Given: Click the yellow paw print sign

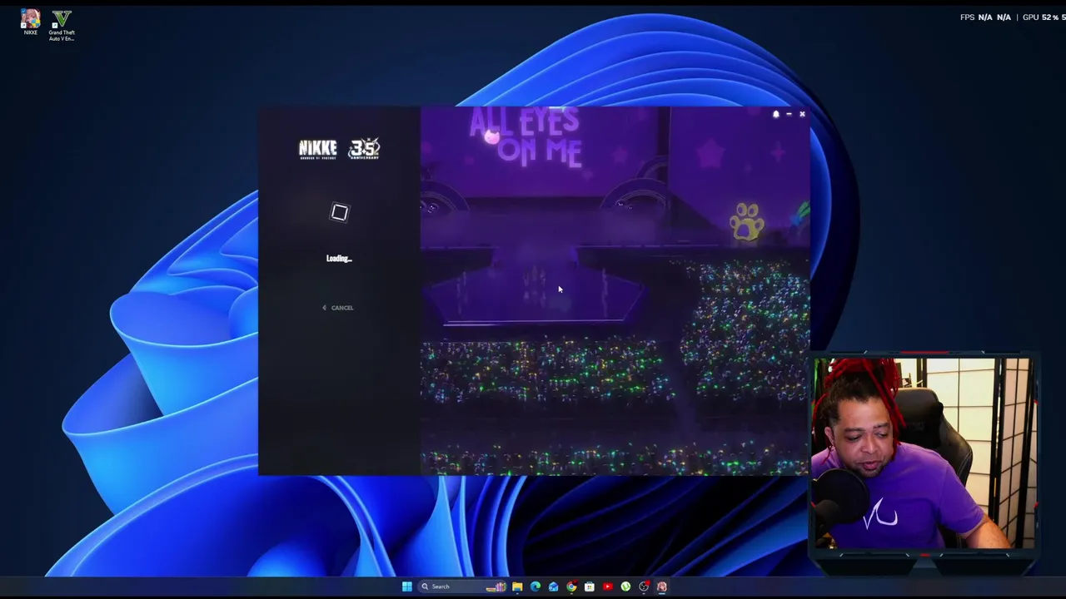Looking at the screenshot, I should pos(746,222).
